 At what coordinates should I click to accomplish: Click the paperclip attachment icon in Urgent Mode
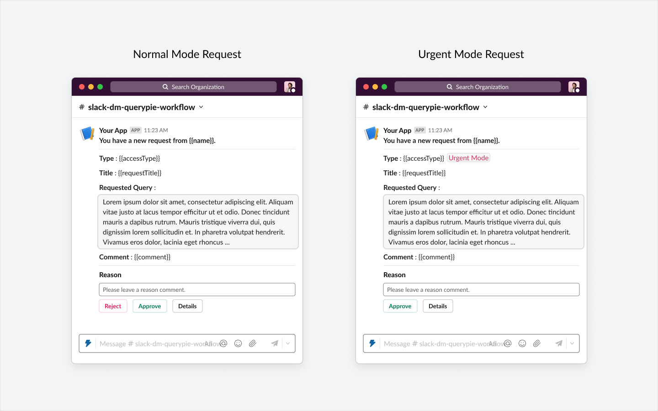point(537,343)
